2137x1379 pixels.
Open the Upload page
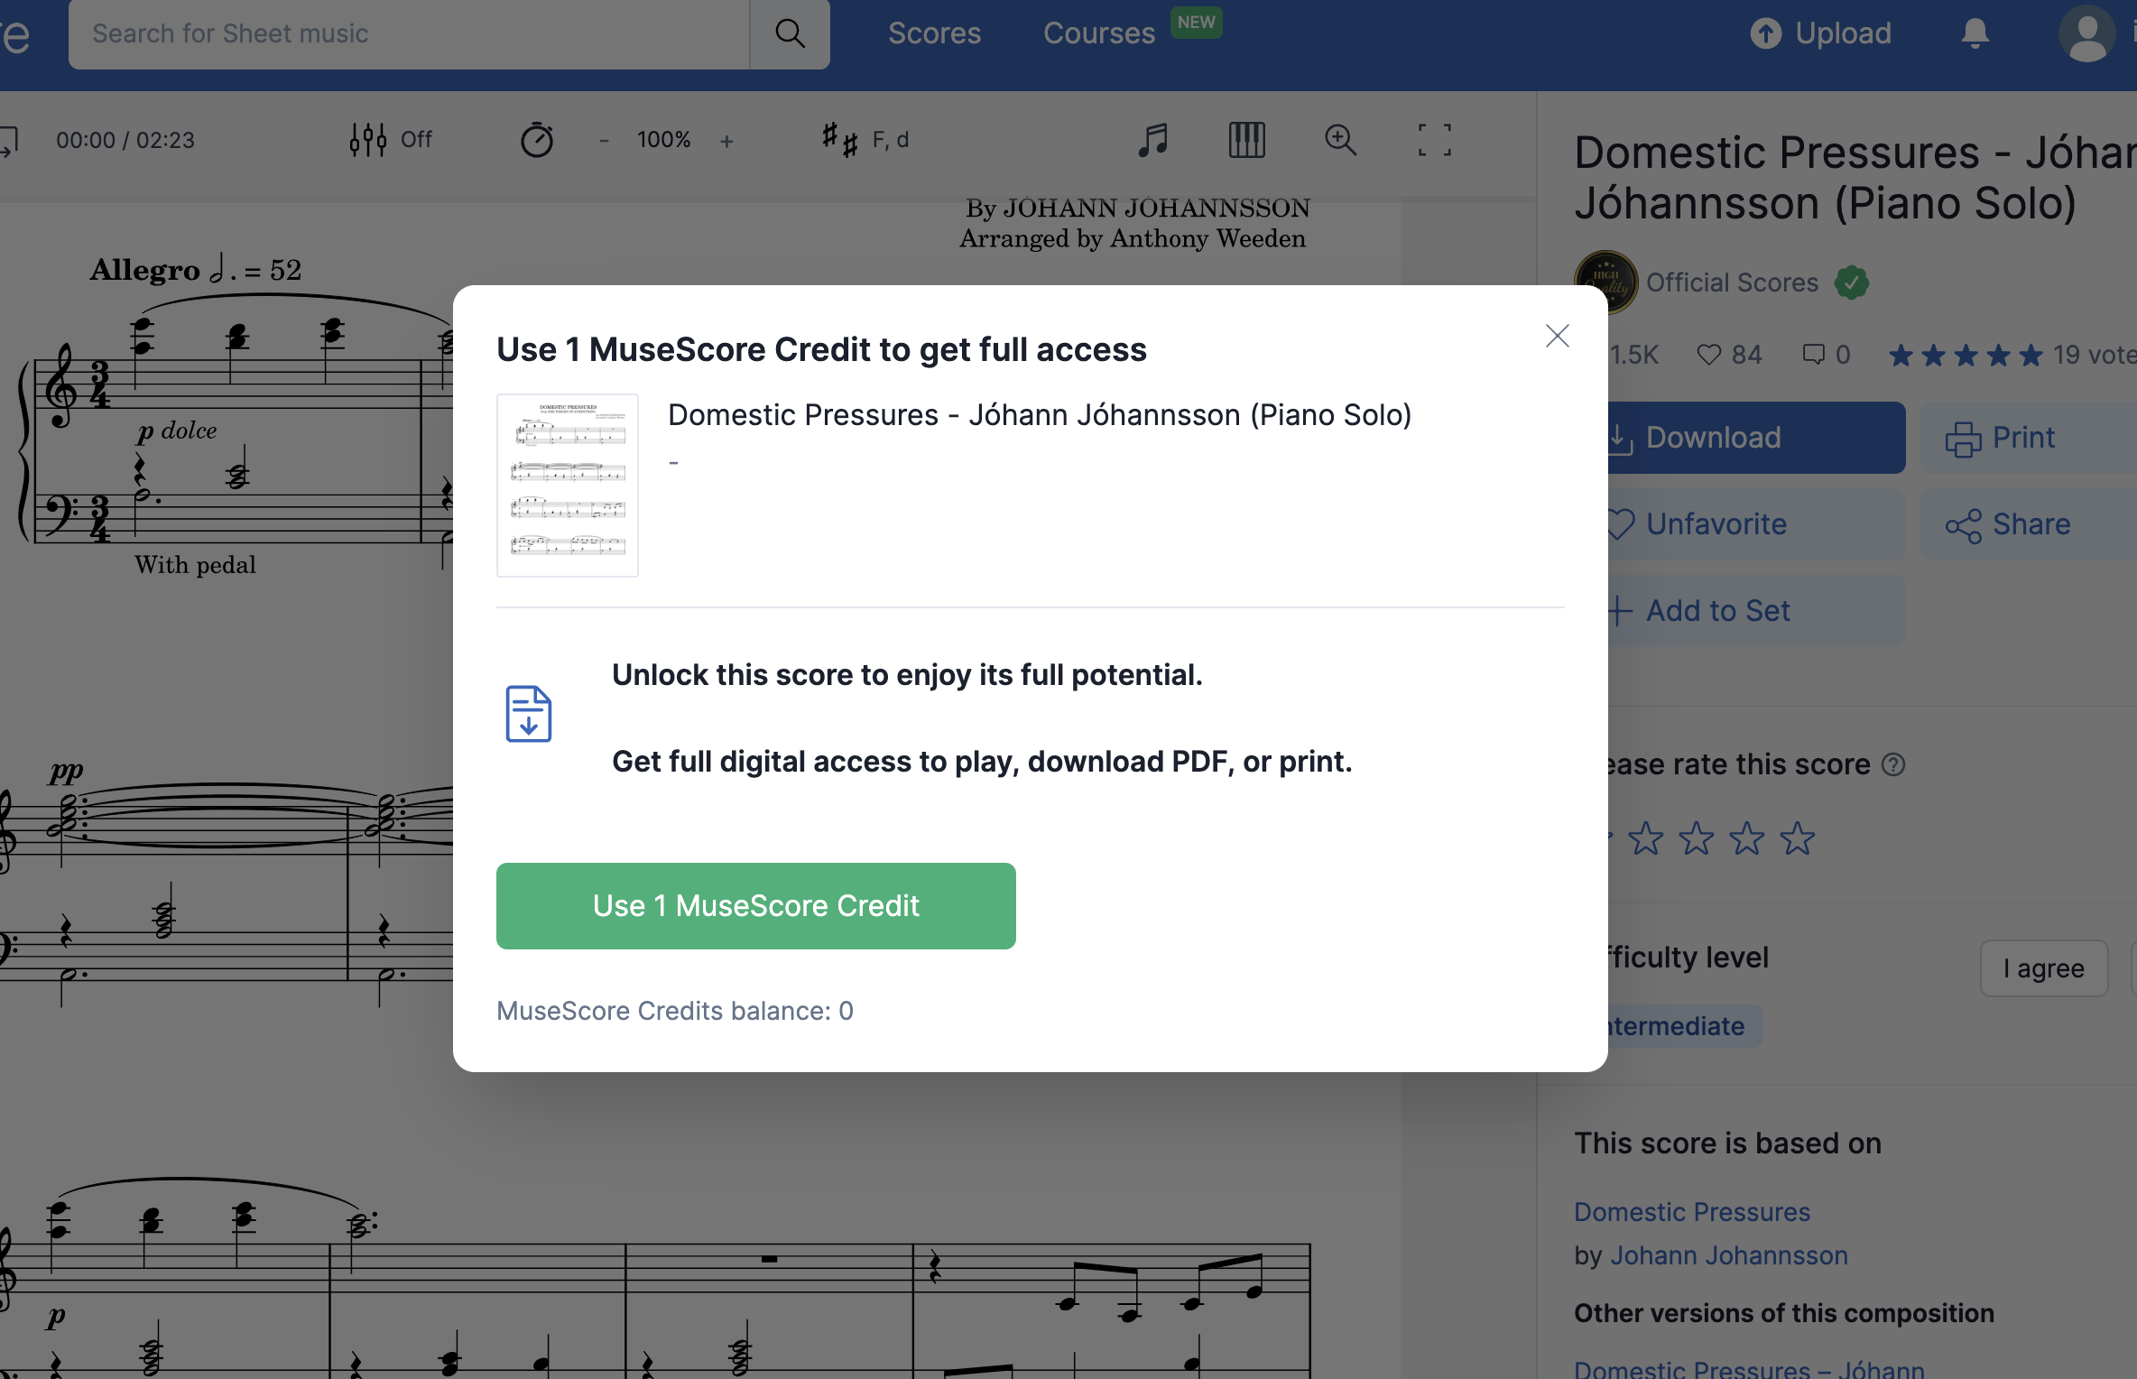1820,33
